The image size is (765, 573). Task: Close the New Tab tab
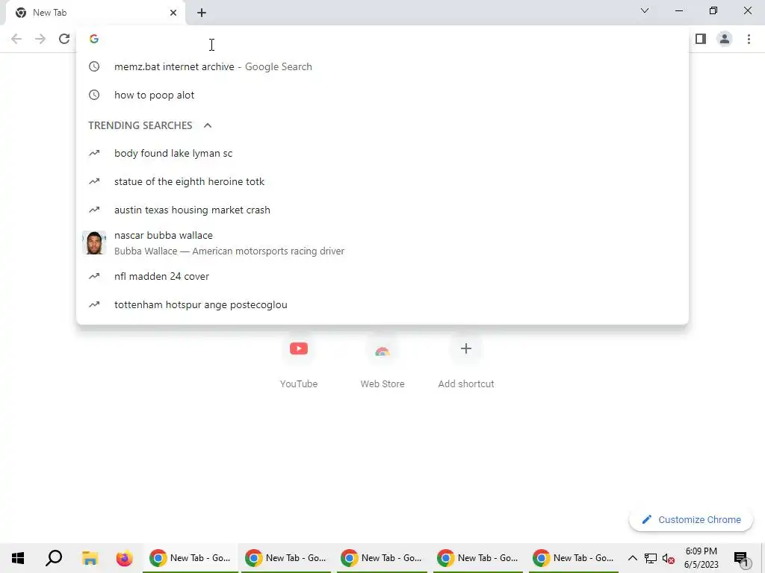[173, 13]
